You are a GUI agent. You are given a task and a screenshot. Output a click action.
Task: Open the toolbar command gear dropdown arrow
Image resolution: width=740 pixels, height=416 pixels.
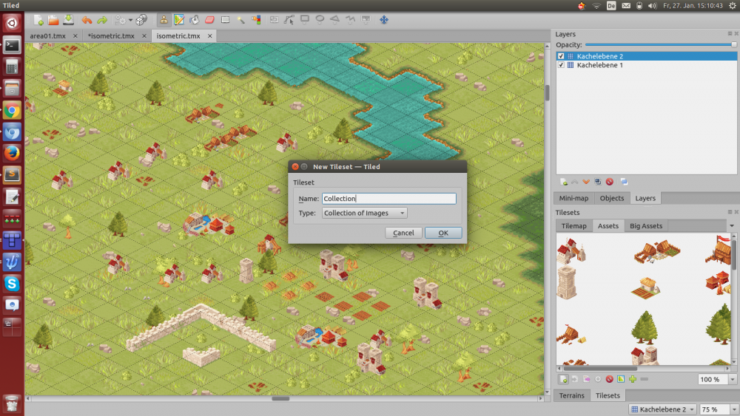130,20
